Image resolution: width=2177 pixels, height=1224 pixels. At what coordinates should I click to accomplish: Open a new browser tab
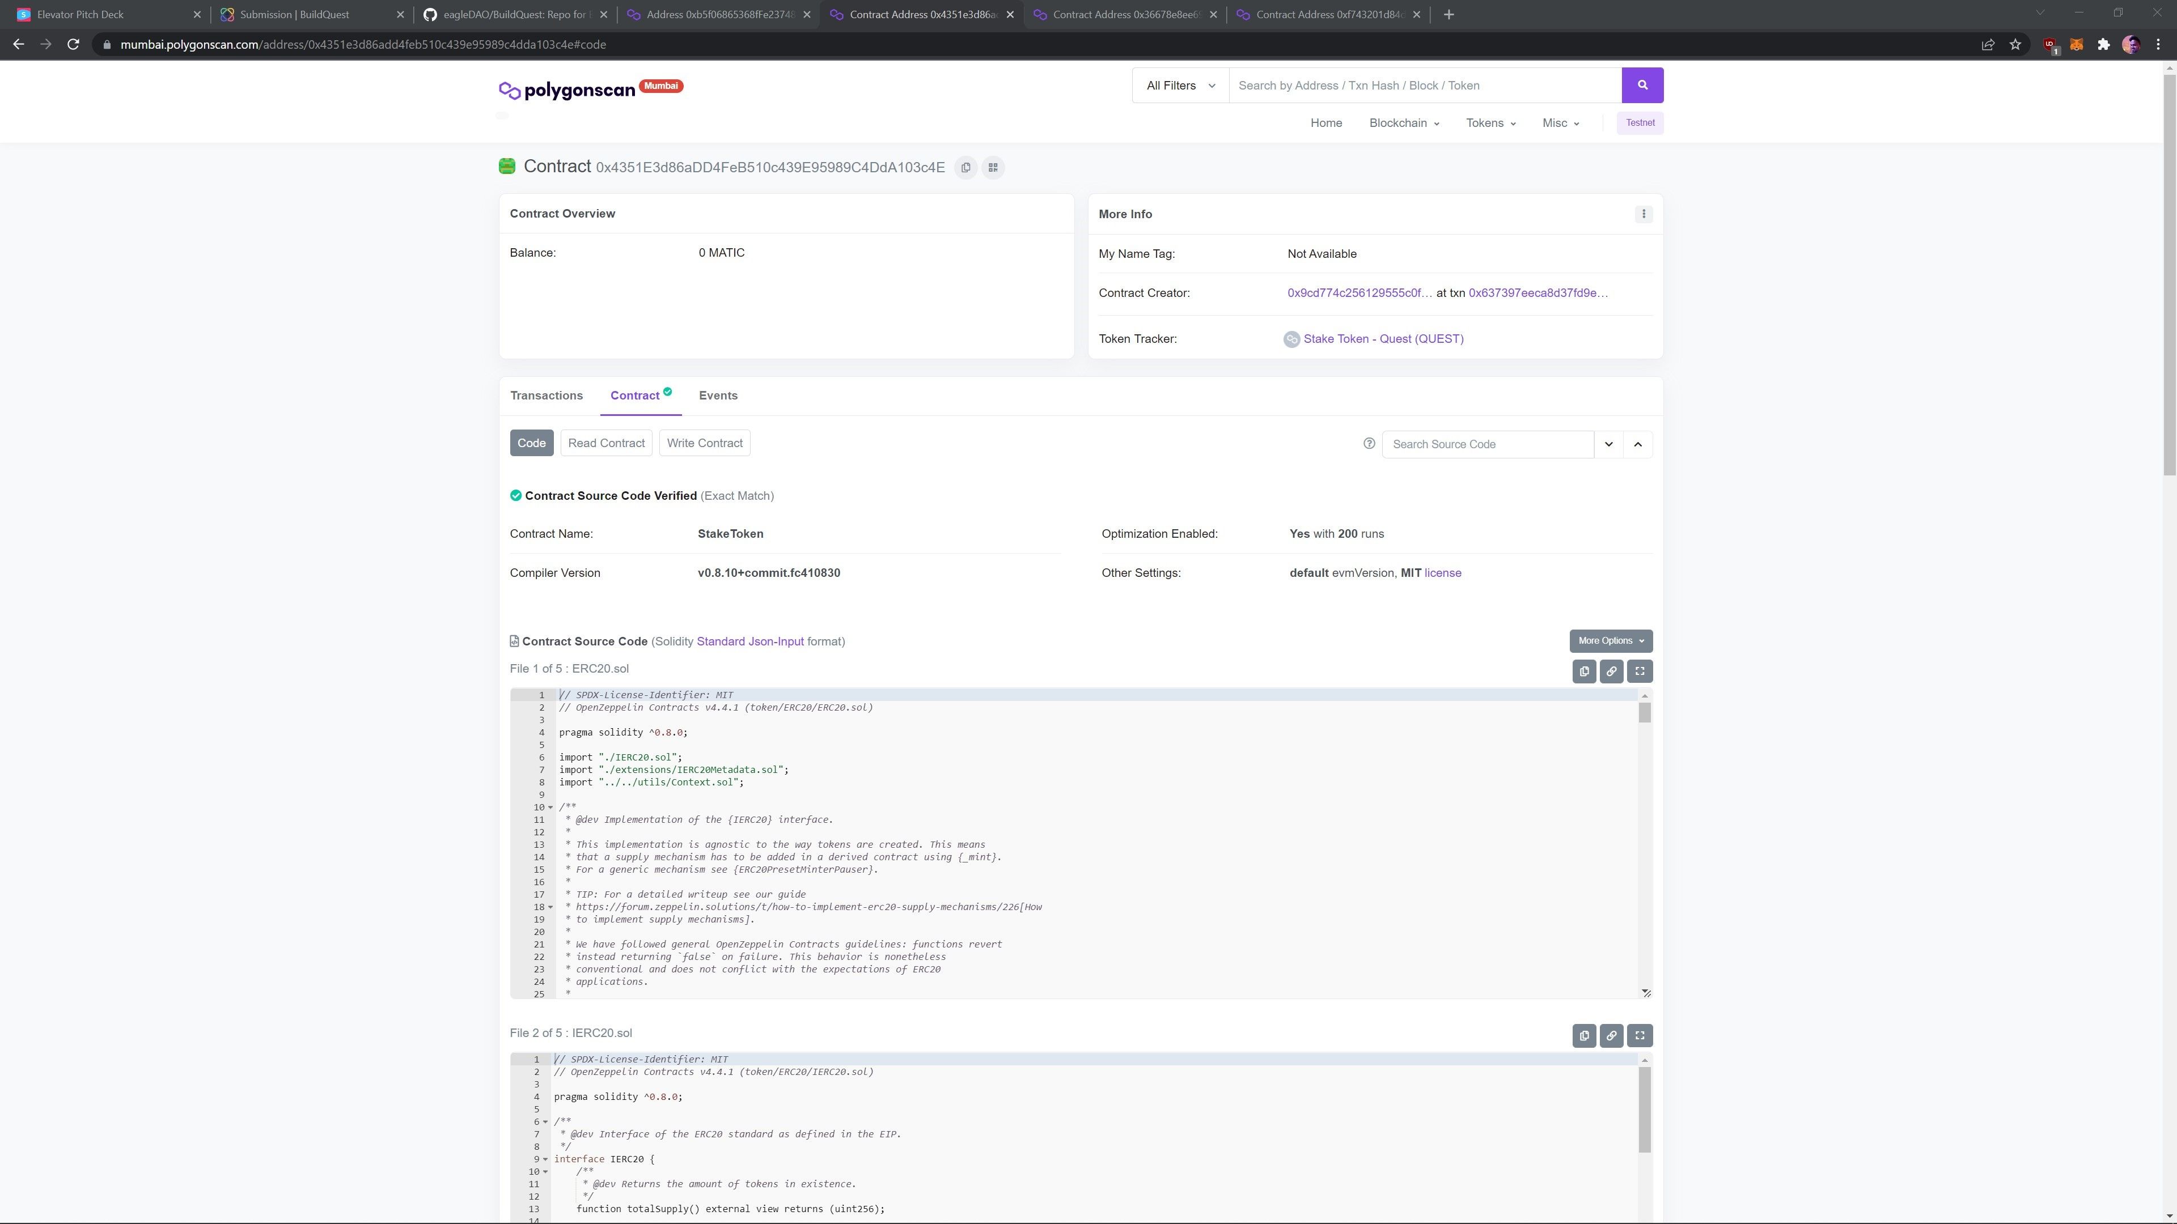(x=1448, y=14)
